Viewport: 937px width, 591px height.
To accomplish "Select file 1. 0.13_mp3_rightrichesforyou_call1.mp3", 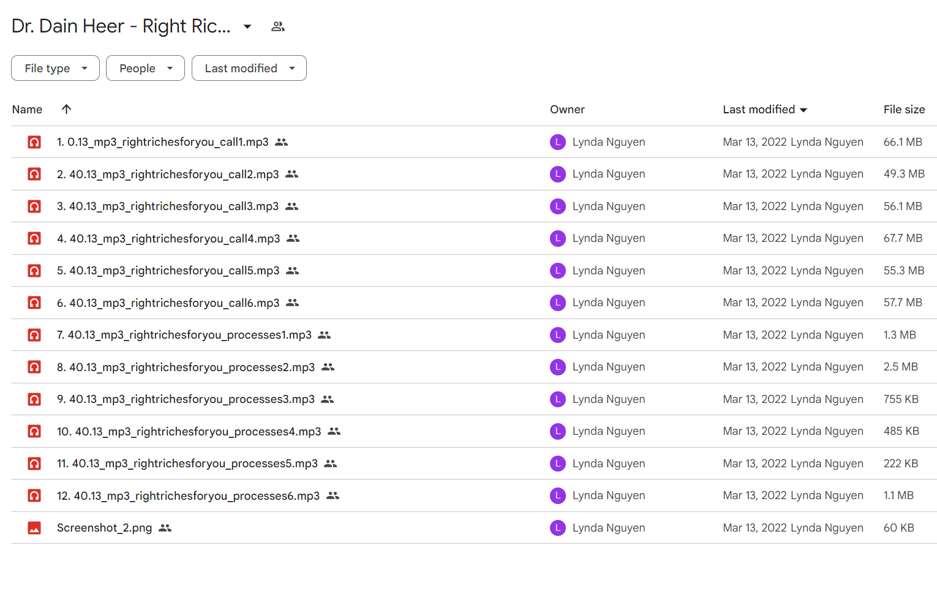I will point(163,142).
